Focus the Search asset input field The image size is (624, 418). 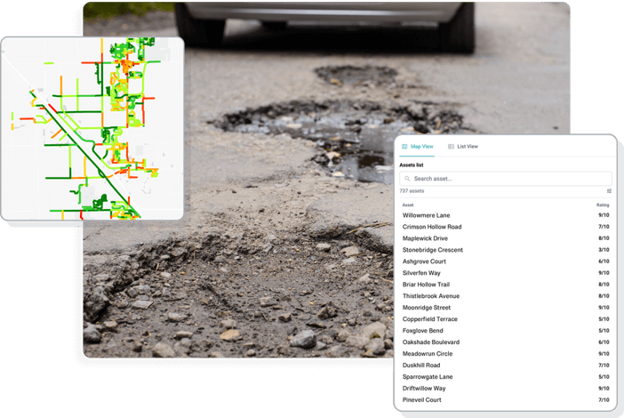507,179
